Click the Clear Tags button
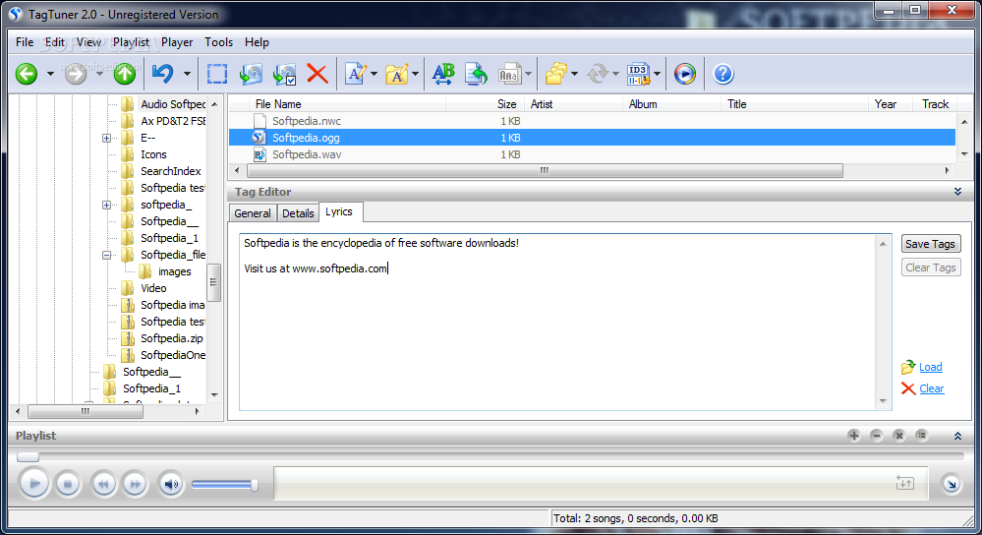This screenshot has width=982, height=535. pyautogui.click(x=930, y=267)
